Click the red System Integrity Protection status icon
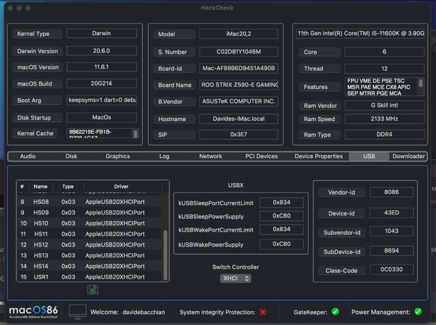This screenshot has height=325, width=436. [263, 312]
